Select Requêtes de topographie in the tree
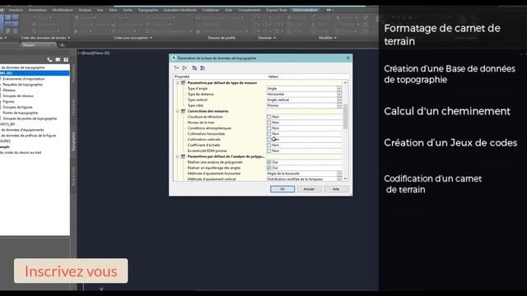Viewport: 527px width, 296px height. [22, 85]
